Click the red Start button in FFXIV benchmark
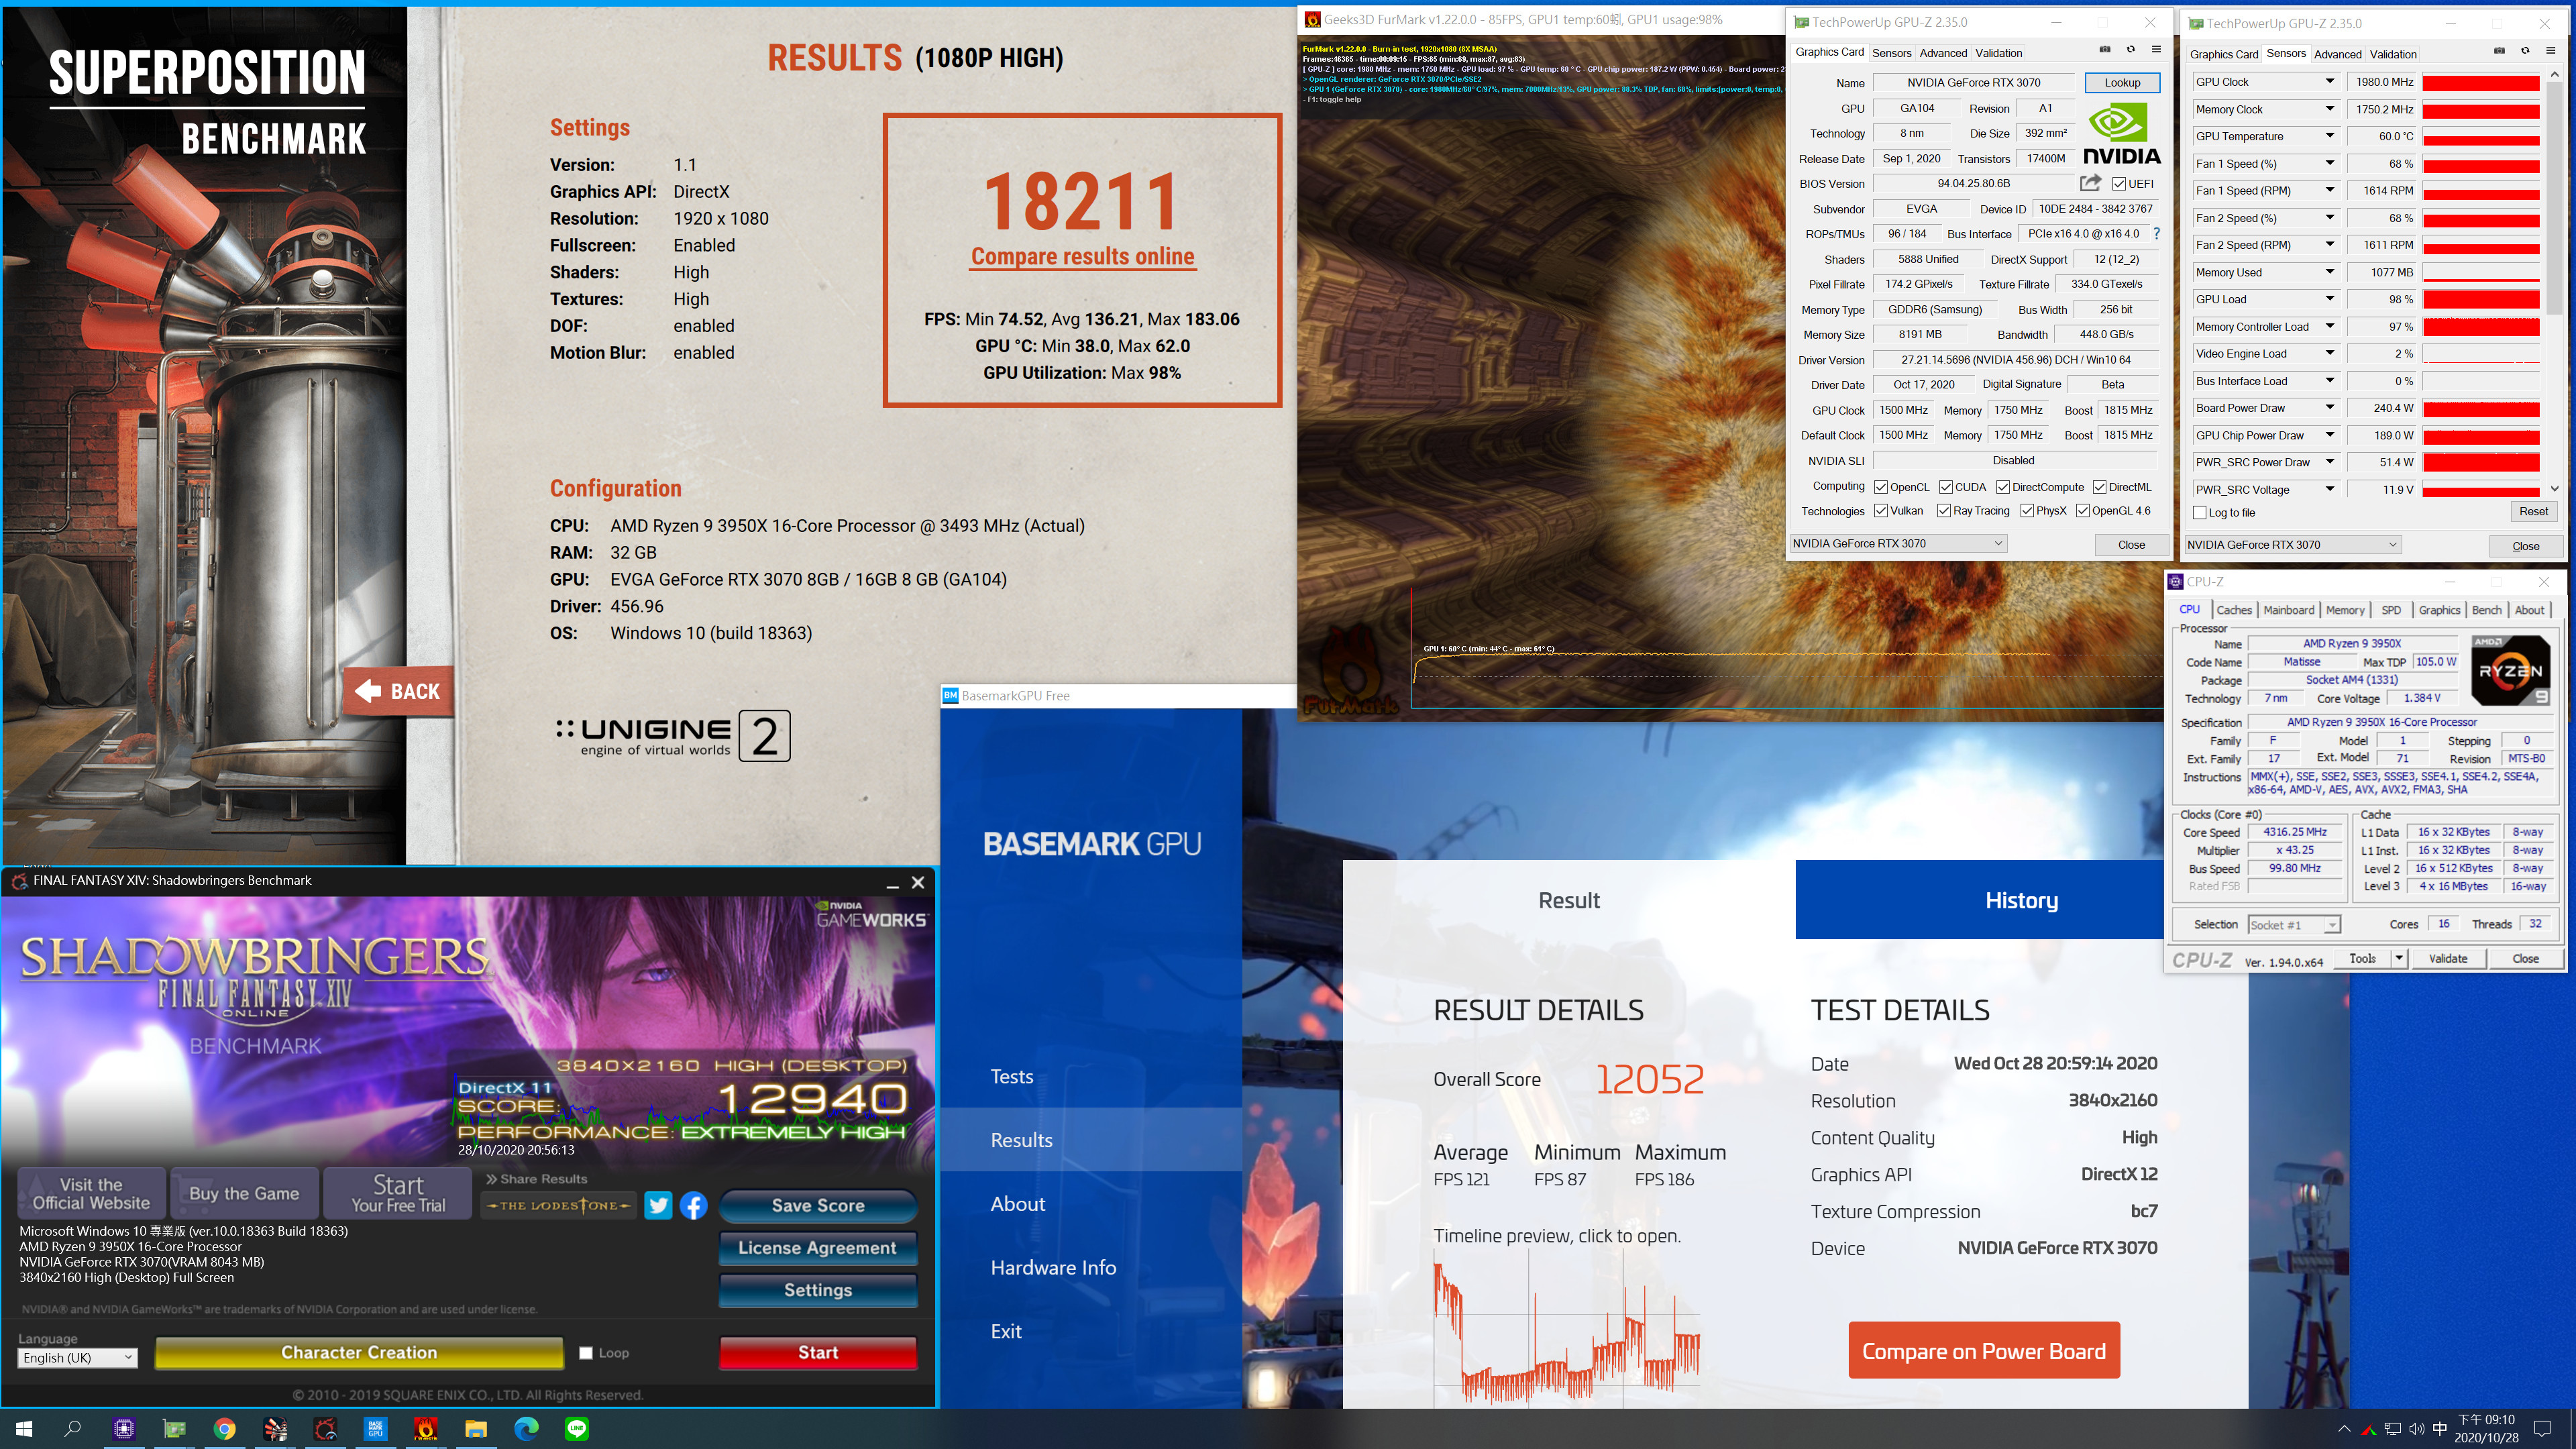The width and height of the screenshot is (2576, 1449). (x=818, y=1353)
